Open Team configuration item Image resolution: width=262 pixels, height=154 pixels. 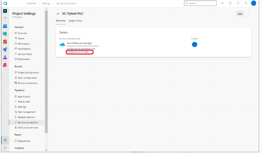point(27,78)
